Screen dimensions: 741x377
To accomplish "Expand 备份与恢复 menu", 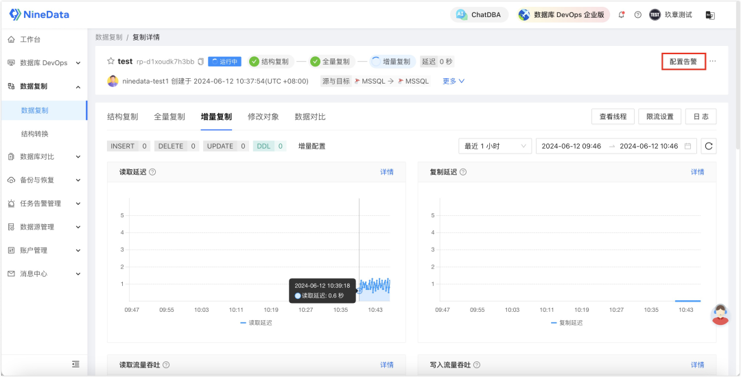I will pyautogui.click(x=43, y=180).
